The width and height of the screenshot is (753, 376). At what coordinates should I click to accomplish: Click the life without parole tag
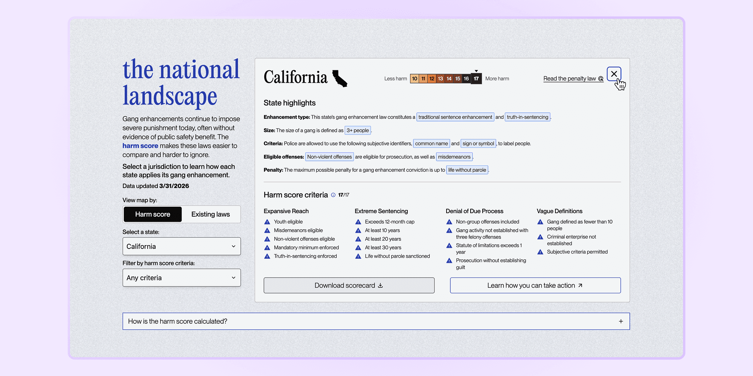467,170
